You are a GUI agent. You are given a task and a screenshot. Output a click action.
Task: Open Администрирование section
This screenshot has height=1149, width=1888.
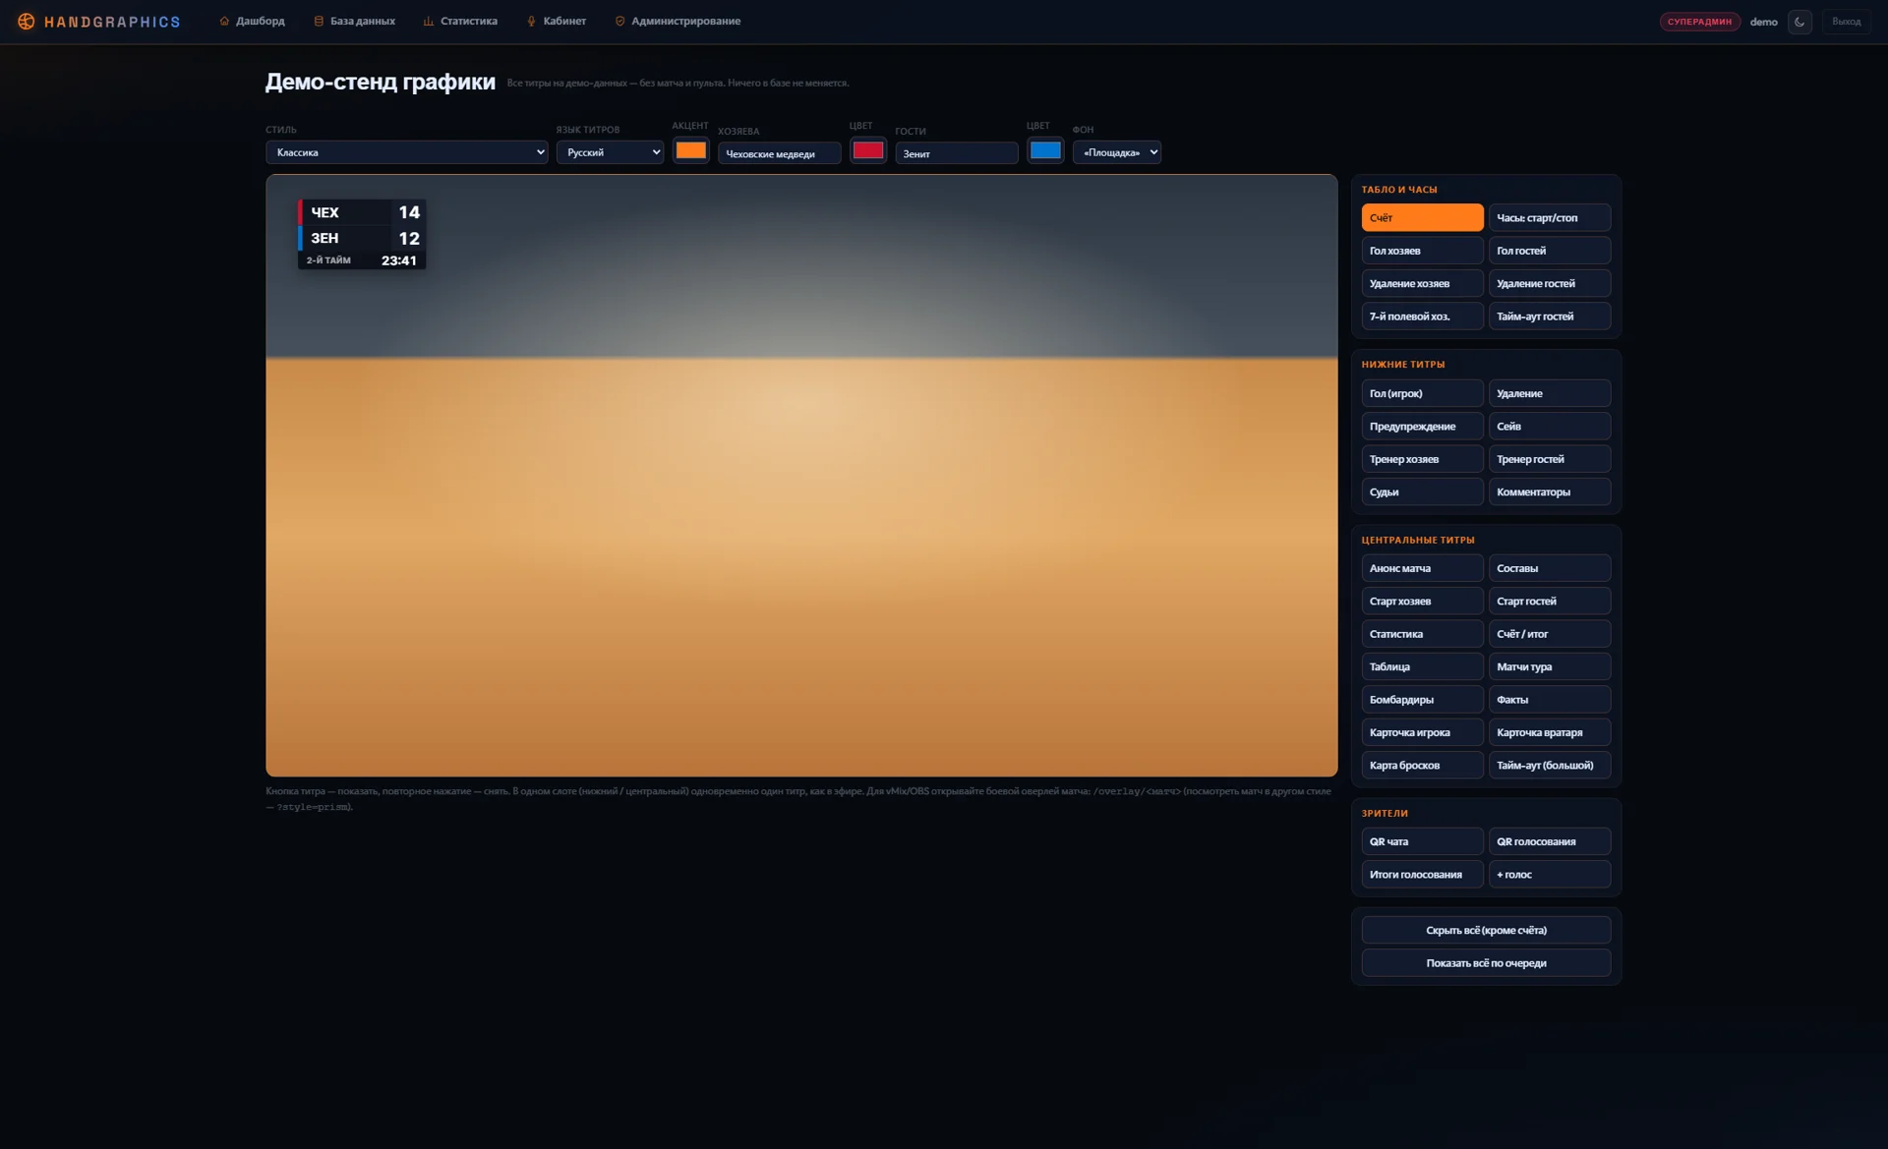[x=678, y=21]
